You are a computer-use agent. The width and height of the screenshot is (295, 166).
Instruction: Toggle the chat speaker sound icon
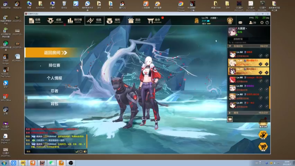85,152
